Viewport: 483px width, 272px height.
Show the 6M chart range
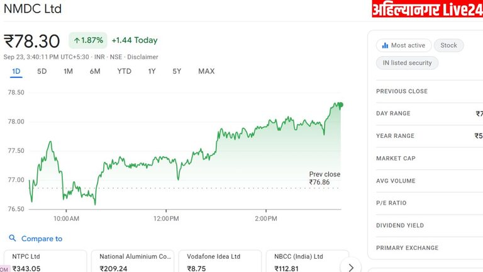(95, 71)
